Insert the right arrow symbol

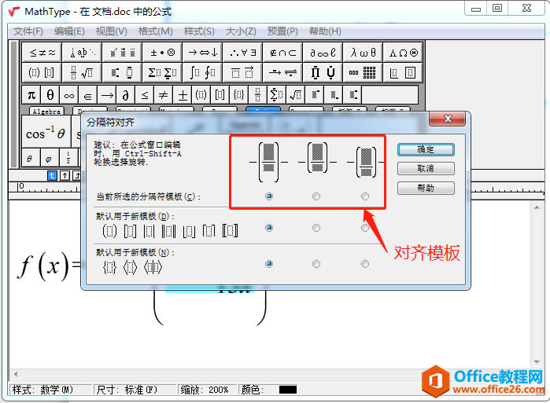coord(107,95)
